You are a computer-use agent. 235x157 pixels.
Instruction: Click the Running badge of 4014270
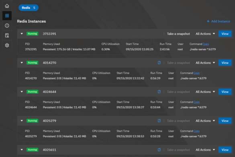point(33,63)
